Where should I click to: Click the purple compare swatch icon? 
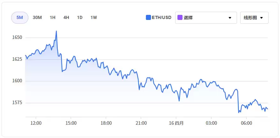(180, 18)
